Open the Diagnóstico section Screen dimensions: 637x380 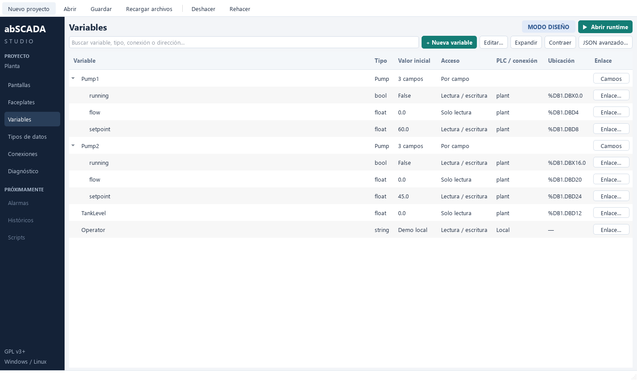pos(32,171)
